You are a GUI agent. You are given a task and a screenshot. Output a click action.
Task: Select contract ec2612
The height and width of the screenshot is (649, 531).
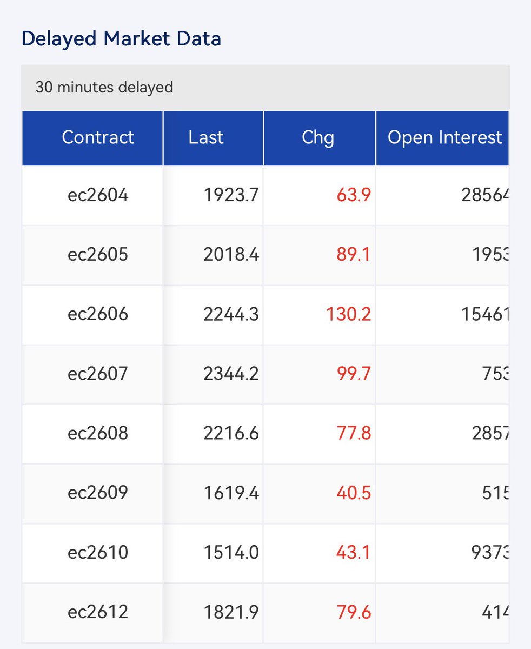(x=98, y=612)
